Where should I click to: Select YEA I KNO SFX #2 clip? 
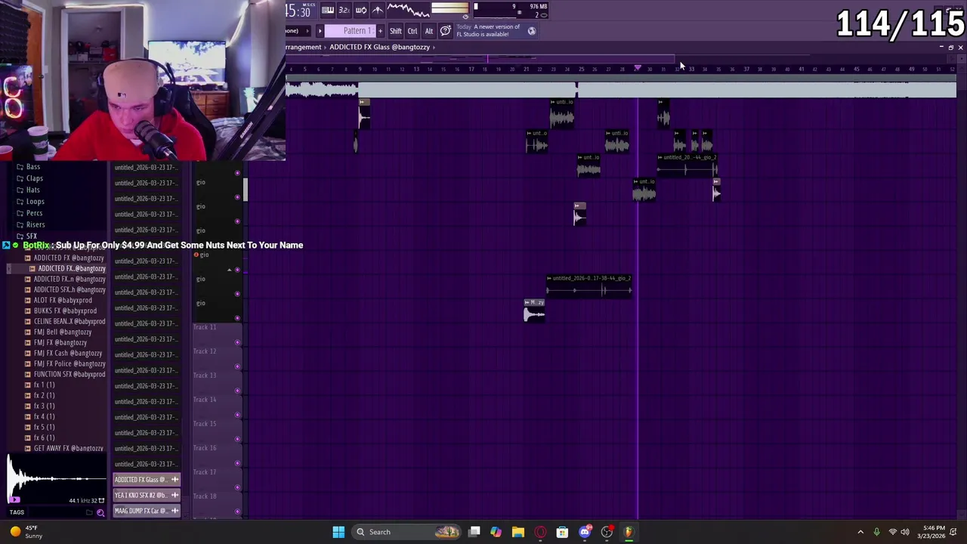tap(147, 496)
